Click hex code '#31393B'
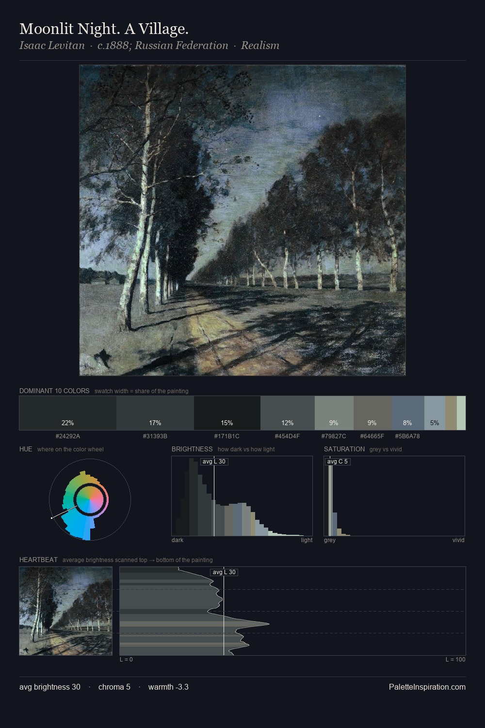The height and width of the screenshot is (728, 485). coord(155,436)
